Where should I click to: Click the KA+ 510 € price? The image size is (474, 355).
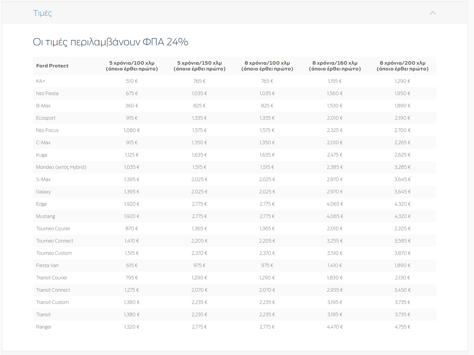tap(132, 81)
